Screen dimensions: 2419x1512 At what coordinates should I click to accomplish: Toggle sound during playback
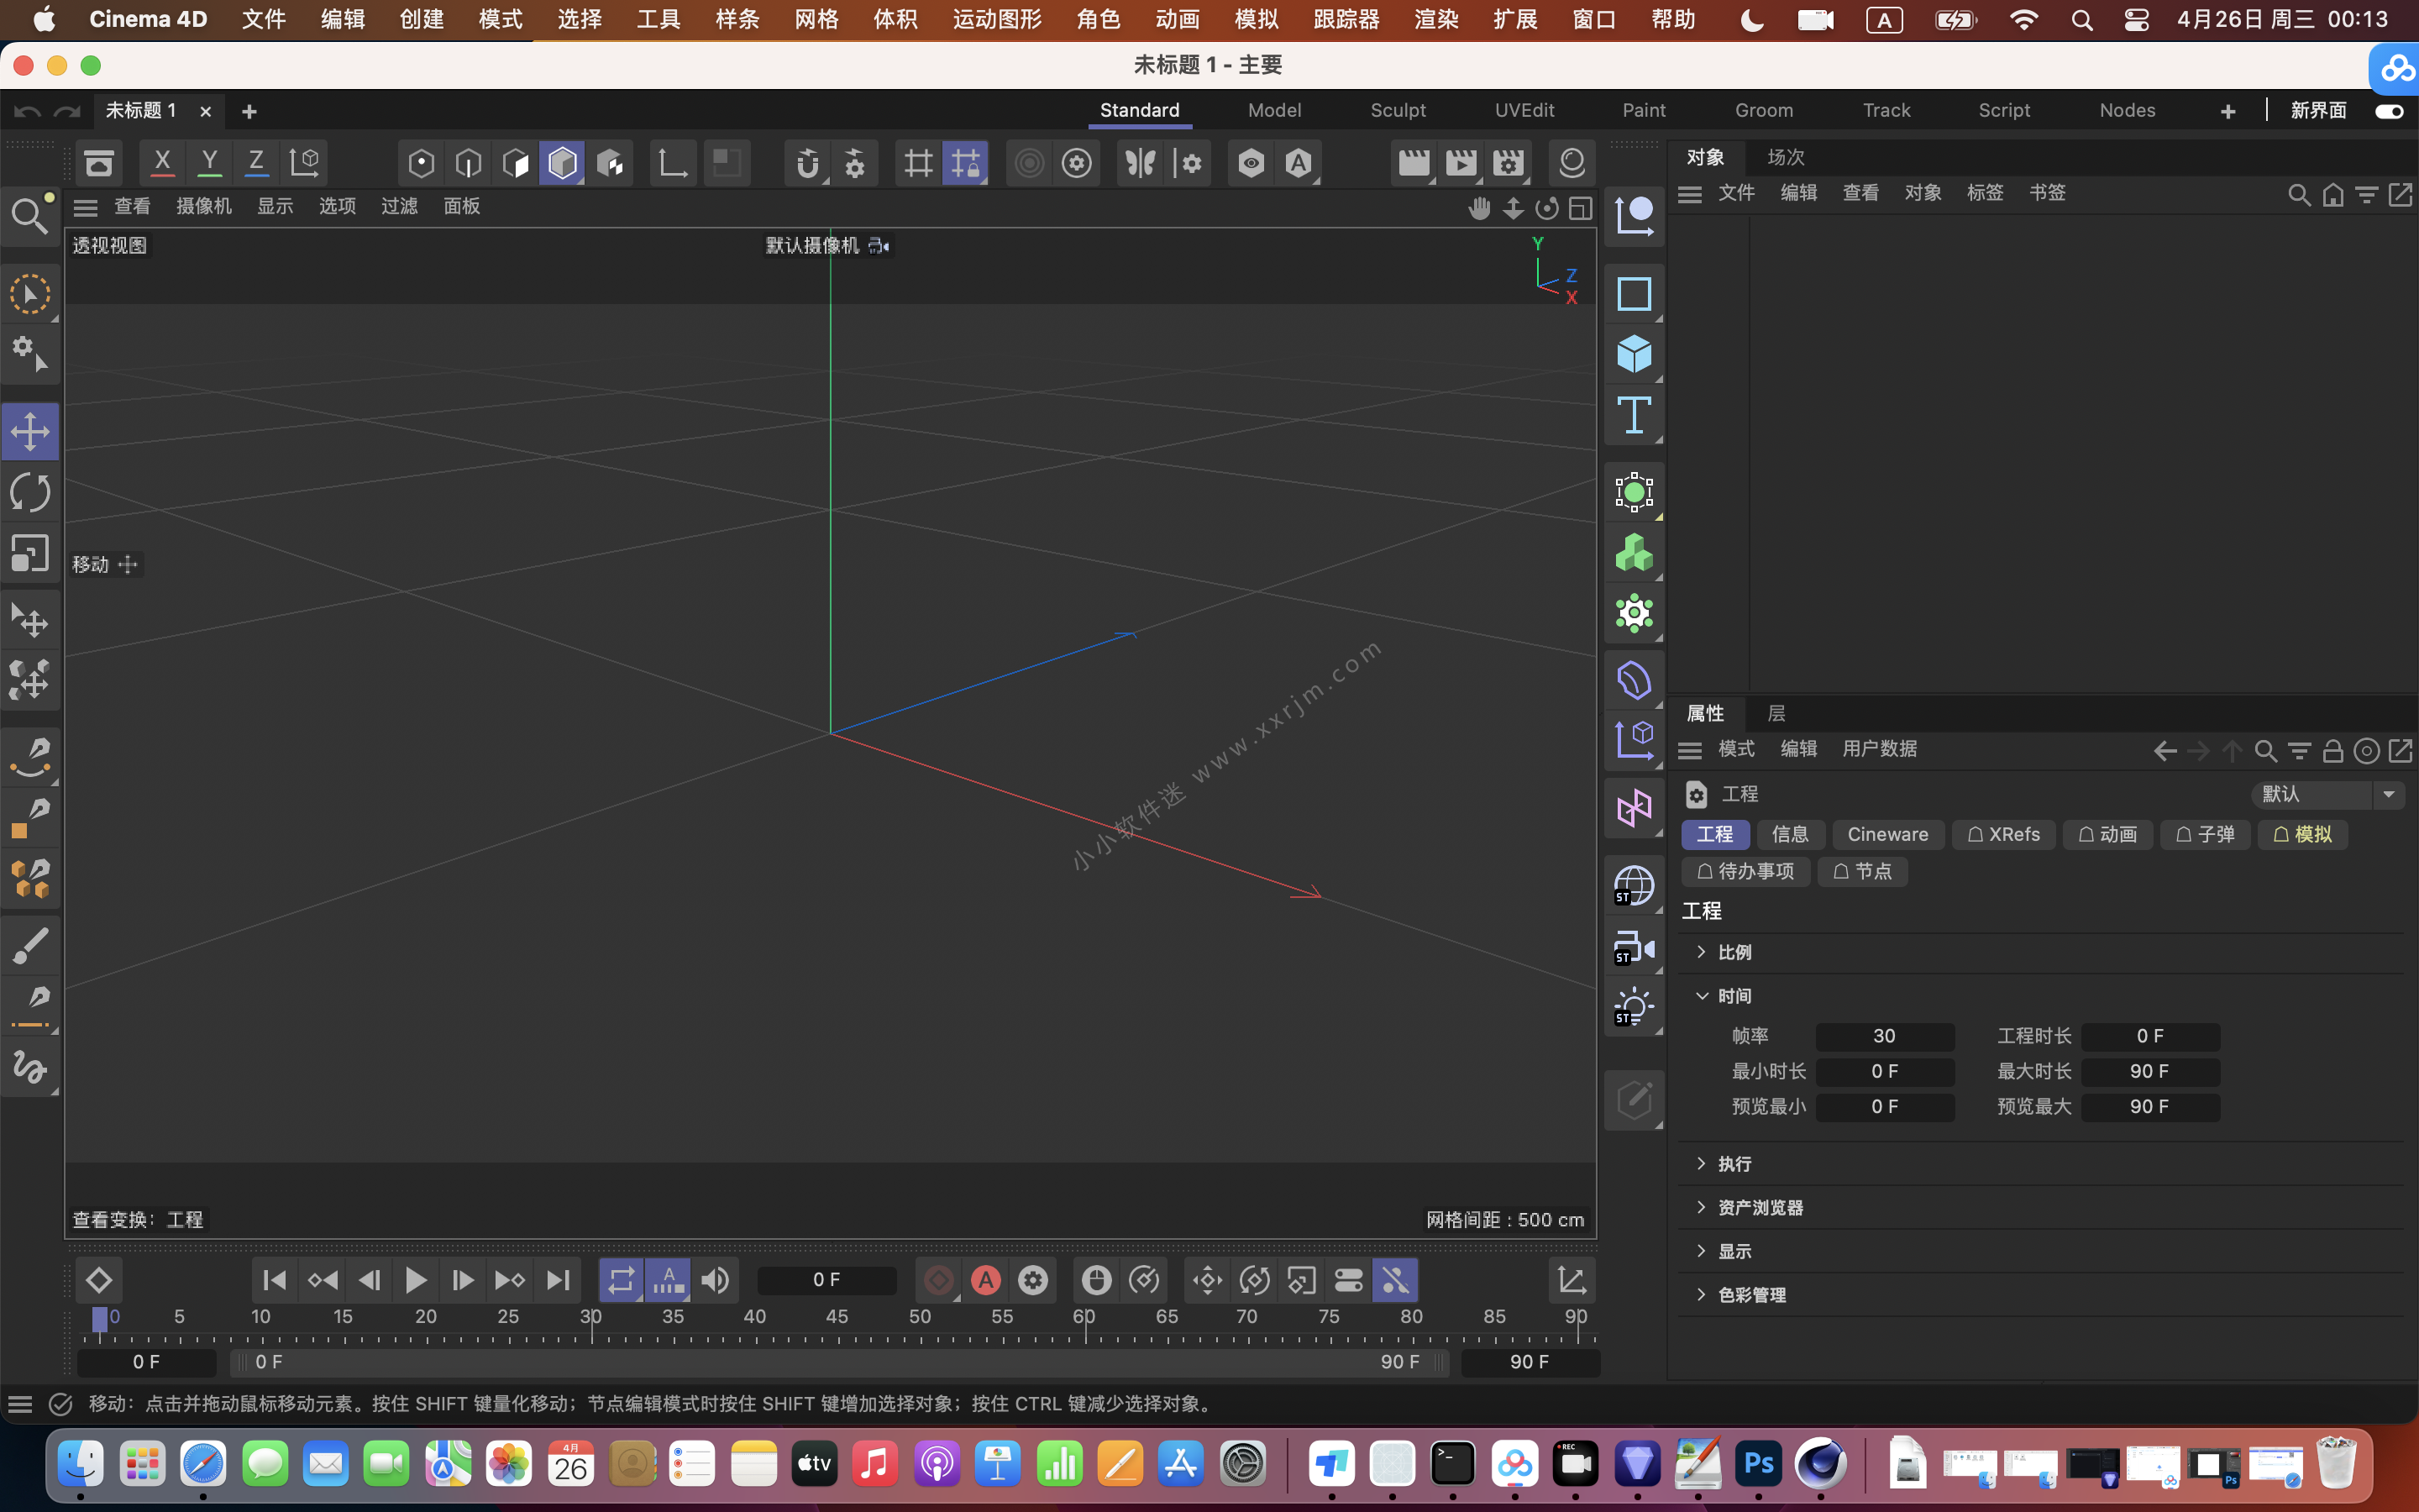click(x=715, y=1280)
